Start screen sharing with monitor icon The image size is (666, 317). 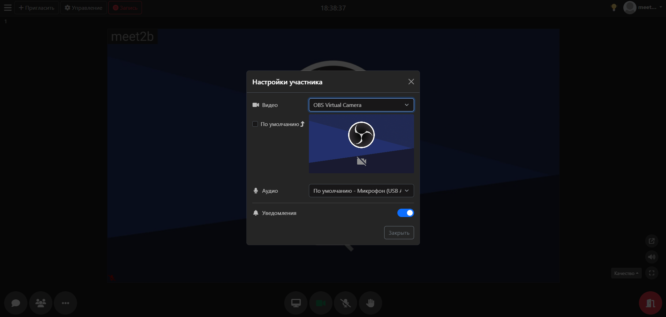point(296,303)
